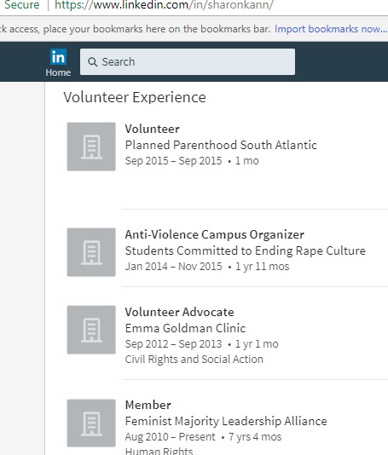Open Feminist Majority Leadership Alliance name
388x455 pixels.
226,421
